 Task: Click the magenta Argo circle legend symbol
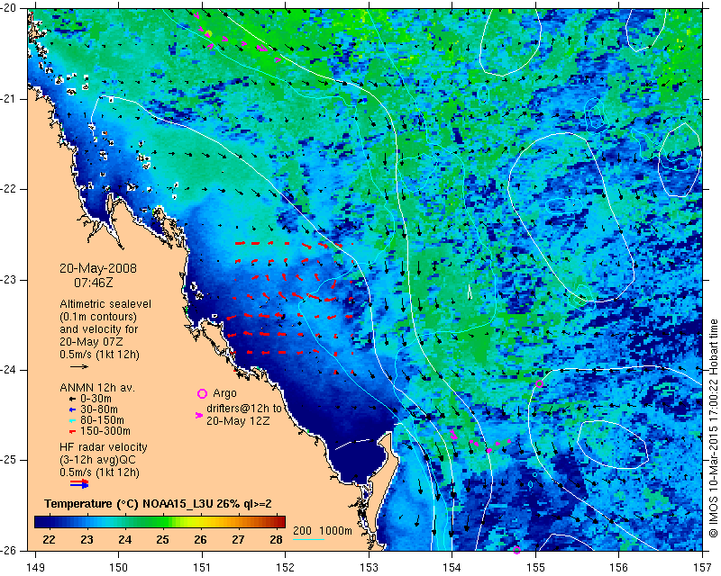[202, 393]
